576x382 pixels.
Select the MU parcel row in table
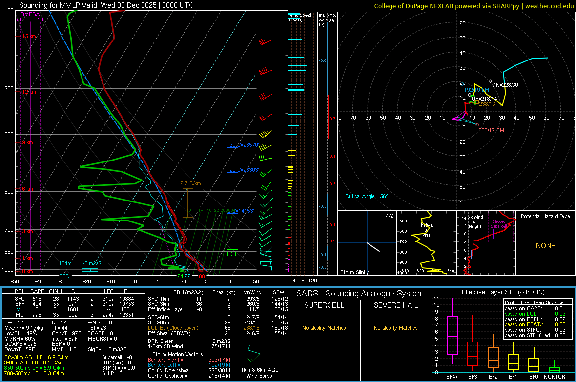click(74, 314)
